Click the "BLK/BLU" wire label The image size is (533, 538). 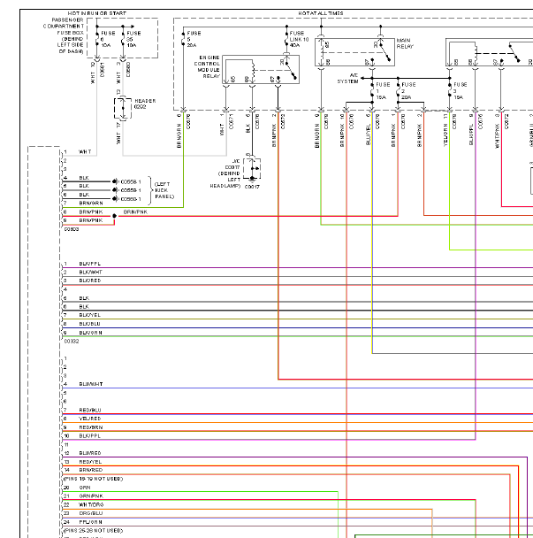[x=90, y=324]
